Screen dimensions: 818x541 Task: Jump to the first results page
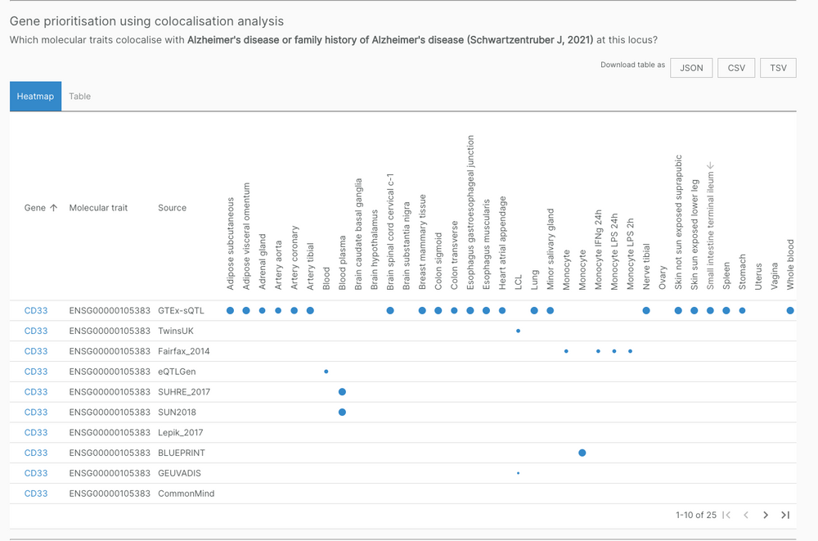[726, 515]
